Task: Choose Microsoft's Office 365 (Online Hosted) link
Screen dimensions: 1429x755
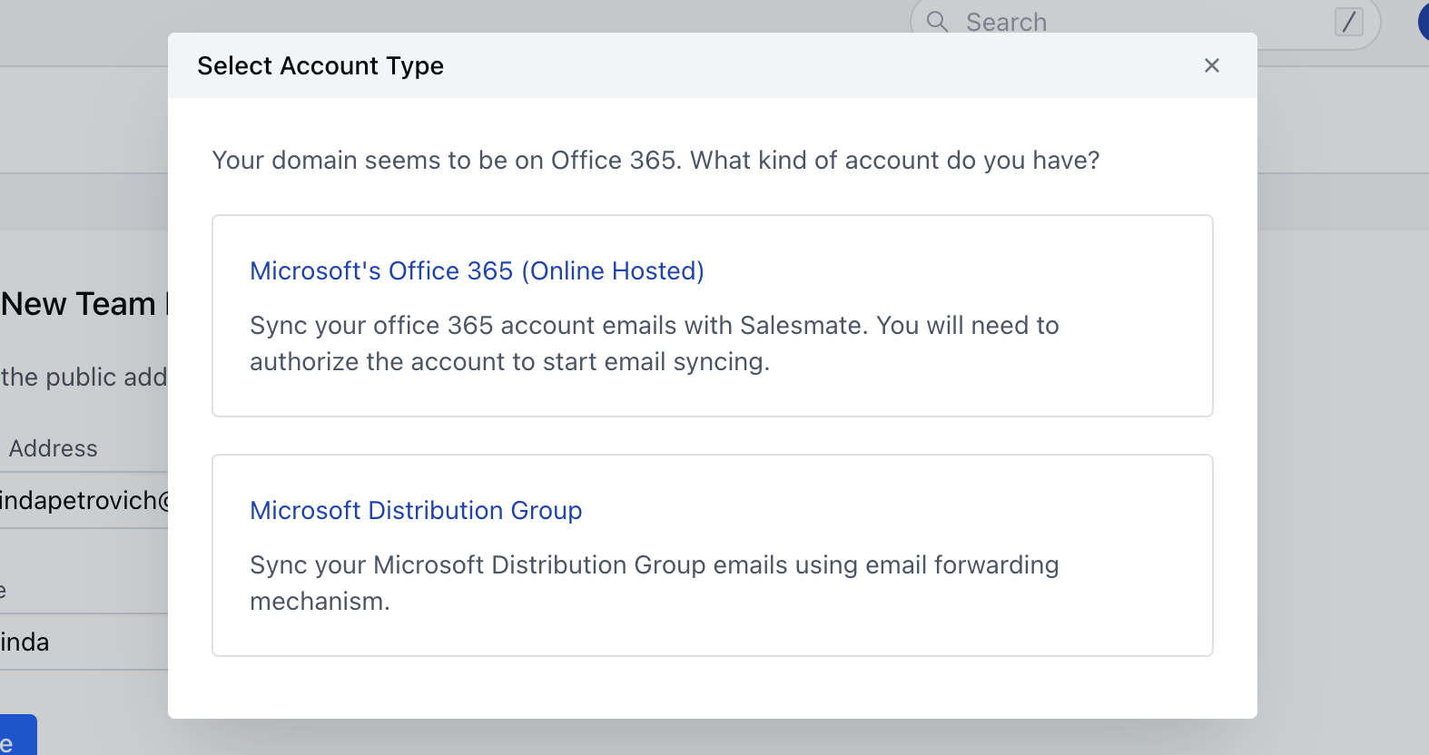Action: coord(477,270)
